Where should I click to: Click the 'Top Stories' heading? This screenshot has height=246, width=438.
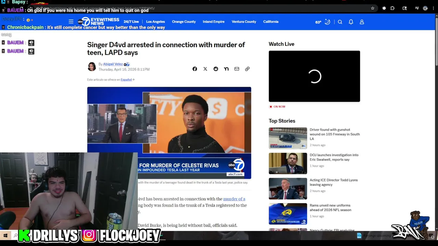click(282, 121)
